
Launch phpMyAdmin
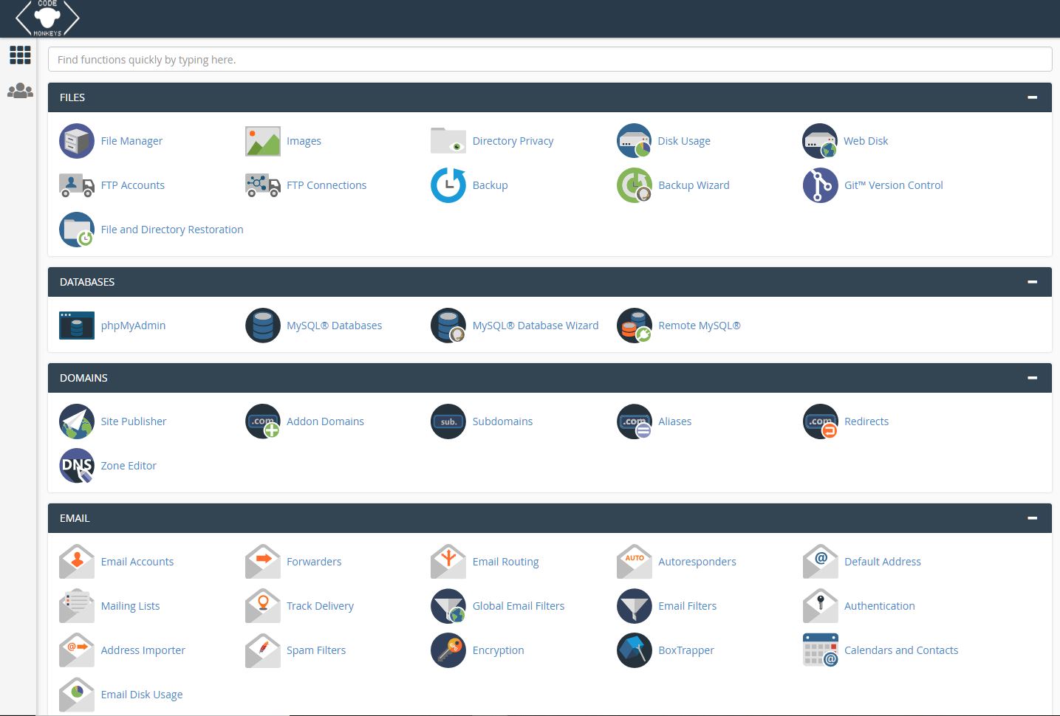133,325
